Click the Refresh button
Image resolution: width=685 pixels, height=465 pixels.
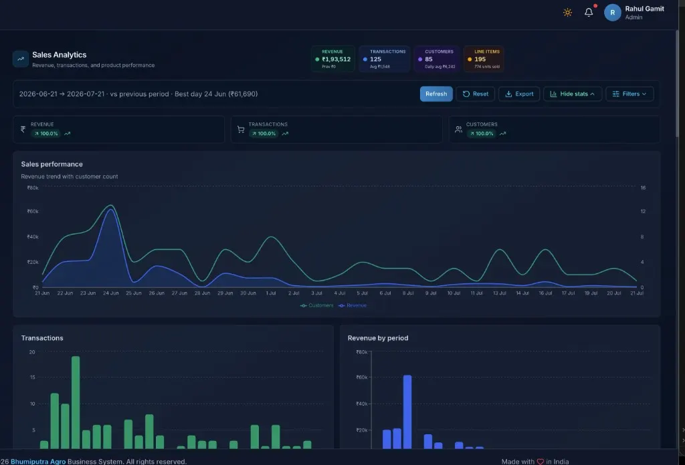(x=436, y=94)
